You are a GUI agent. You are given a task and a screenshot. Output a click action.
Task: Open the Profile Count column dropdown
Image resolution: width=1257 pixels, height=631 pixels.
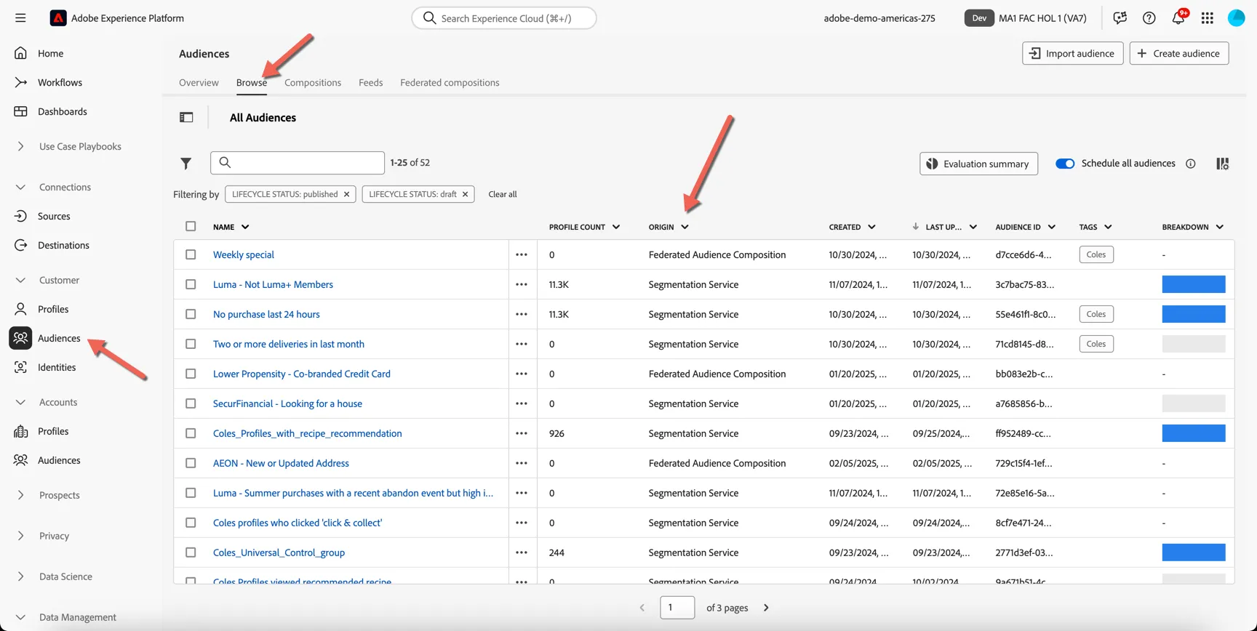616,228
